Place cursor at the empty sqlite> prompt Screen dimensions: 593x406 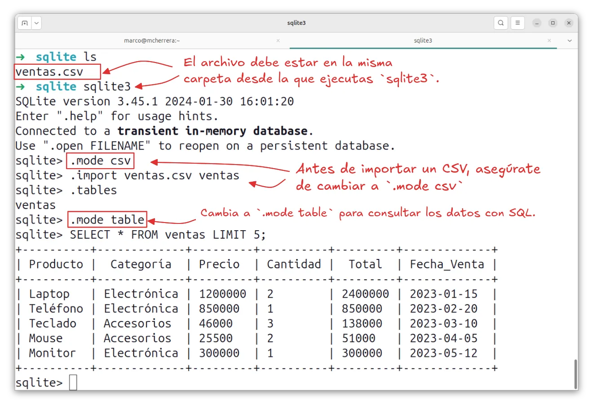pos(73,383)
